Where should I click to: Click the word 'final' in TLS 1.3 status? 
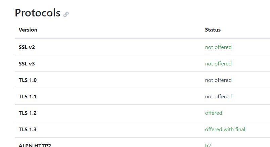click(240, 129)
